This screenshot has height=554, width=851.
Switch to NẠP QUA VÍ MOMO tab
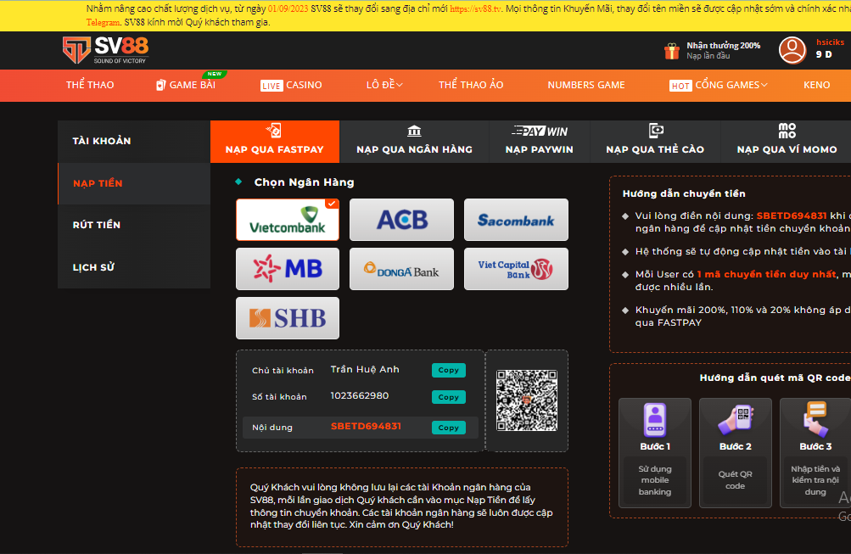click(x=787, y=142)
